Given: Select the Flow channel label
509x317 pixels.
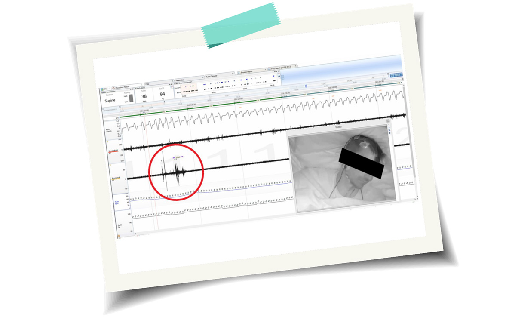Looking at the screenshot, I should [109, 131].
